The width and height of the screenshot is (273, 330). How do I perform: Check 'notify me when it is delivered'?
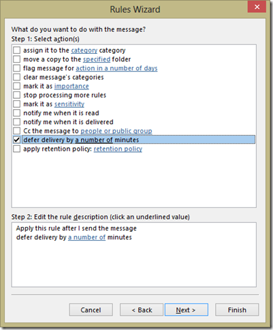16,122
